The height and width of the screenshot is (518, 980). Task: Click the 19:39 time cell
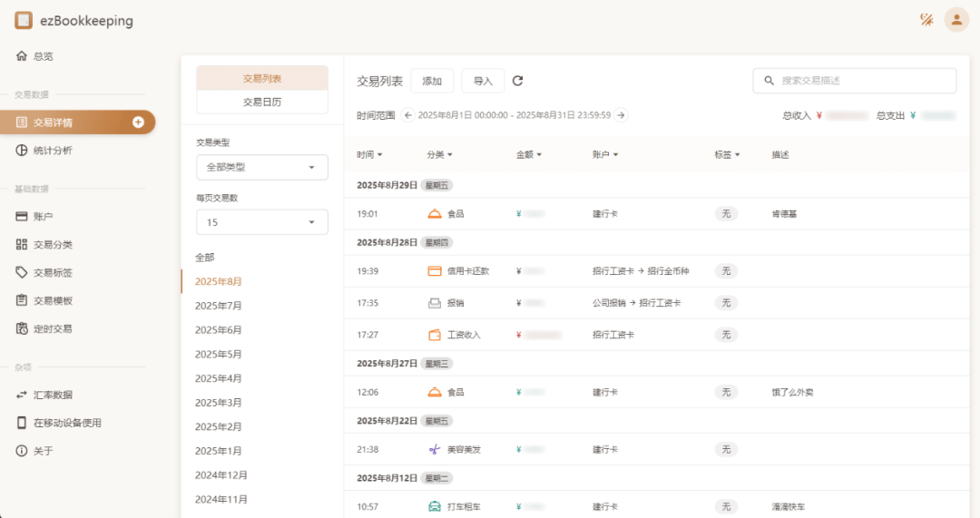click(367, 271)
